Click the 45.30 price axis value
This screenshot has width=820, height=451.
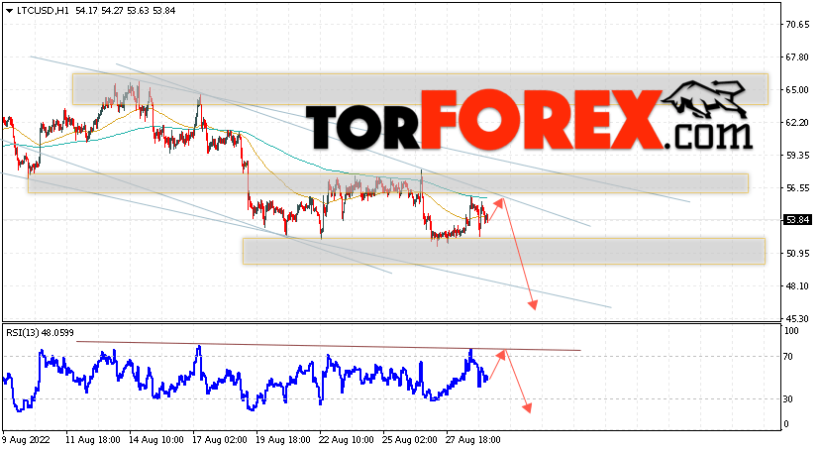[x=797, y=318]
